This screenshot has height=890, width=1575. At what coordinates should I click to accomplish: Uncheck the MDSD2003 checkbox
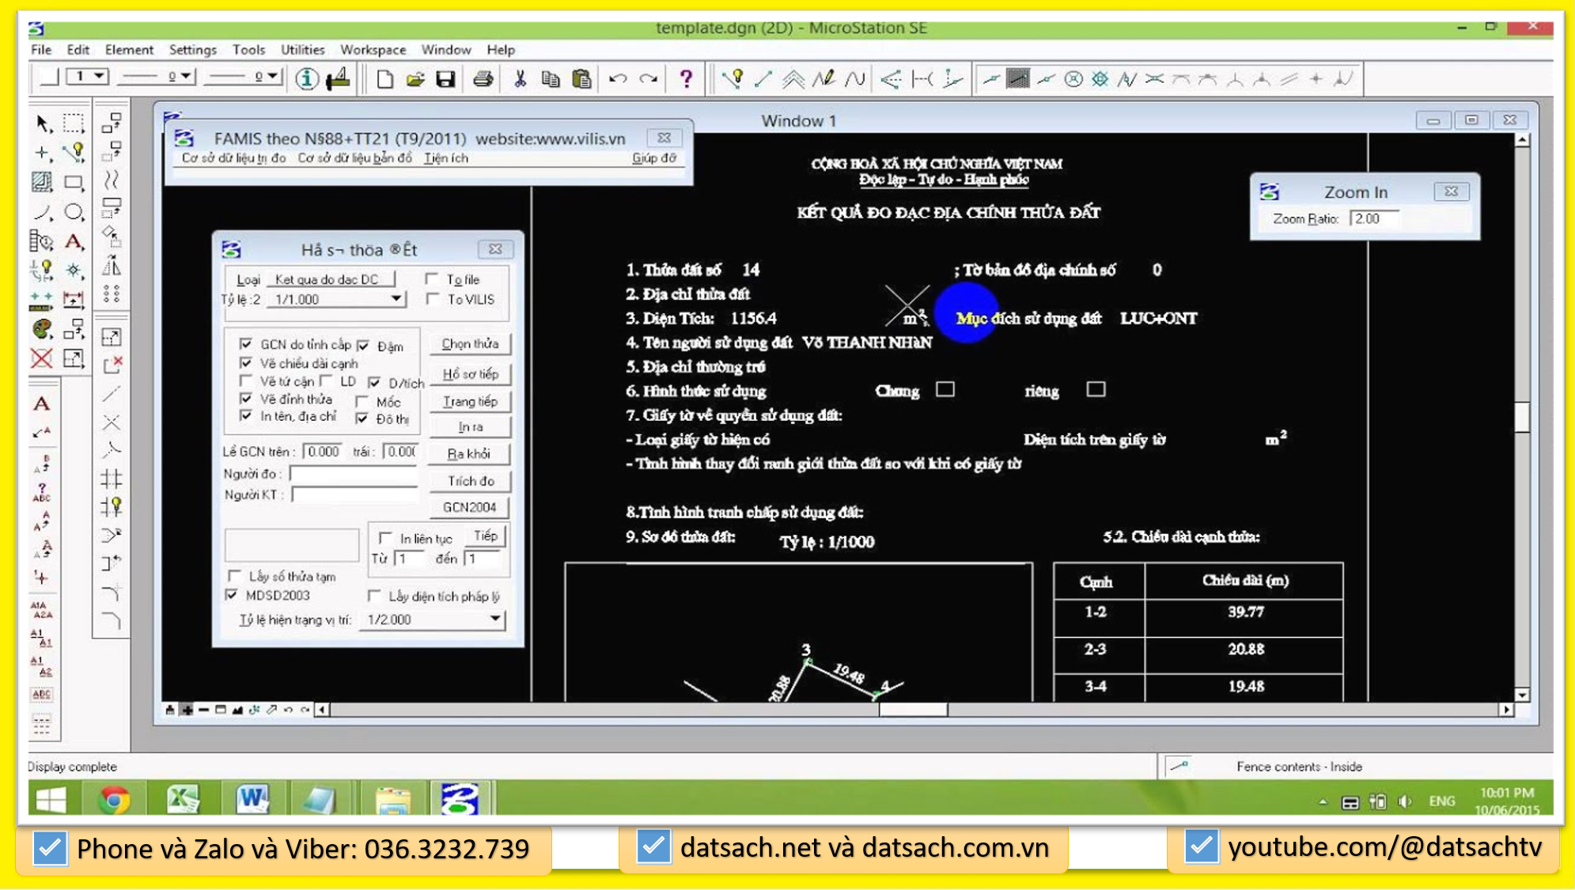coord(232,595)
